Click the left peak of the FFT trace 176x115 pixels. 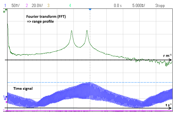click(72, 31)
